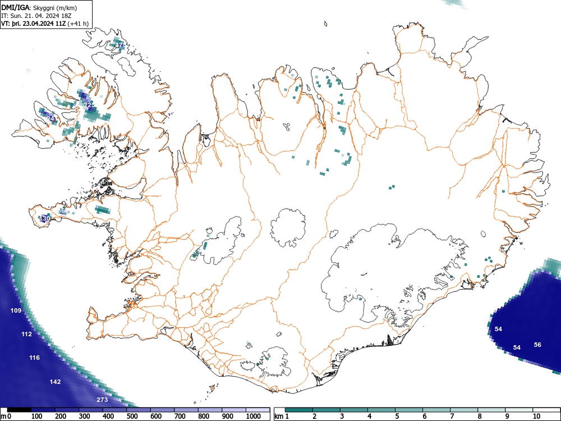Click the '100' tick label in the meters legend
Viewport: 561px width, 421px height.
tap(37, 417)
